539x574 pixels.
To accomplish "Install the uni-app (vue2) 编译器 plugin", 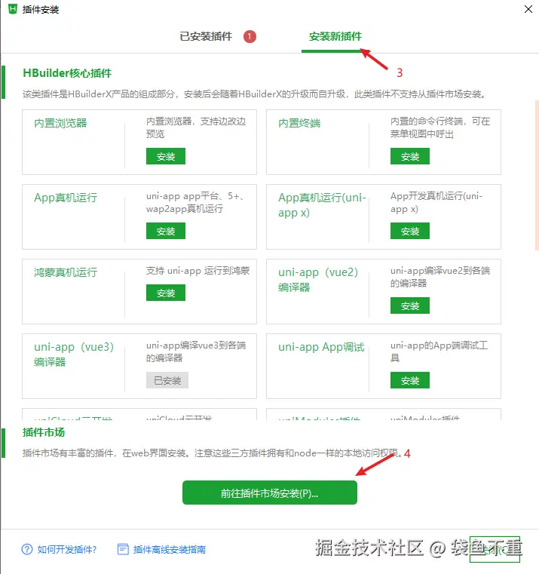I will point(410,305).
